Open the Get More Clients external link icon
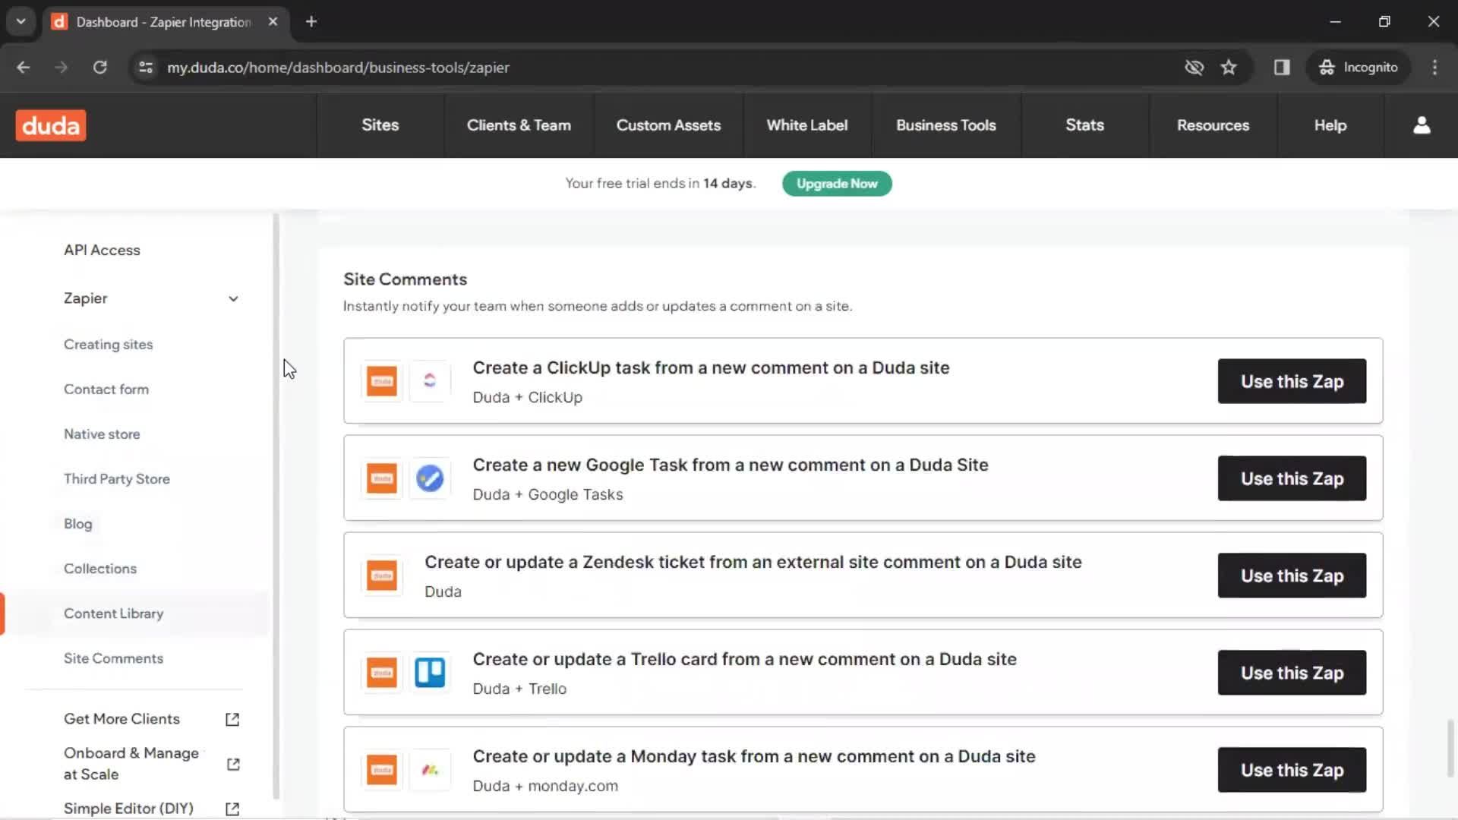Viewport: 1458px width, 820px height. coord(232,719)
